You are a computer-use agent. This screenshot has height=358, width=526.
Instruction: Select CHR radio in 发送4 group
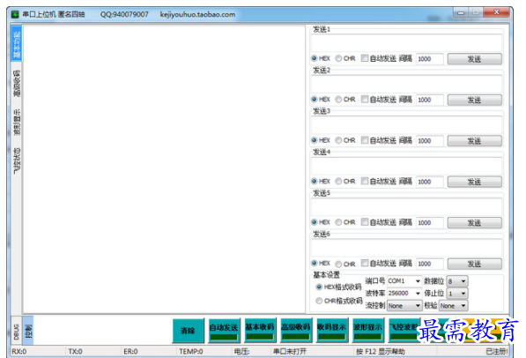click(338, 181)
